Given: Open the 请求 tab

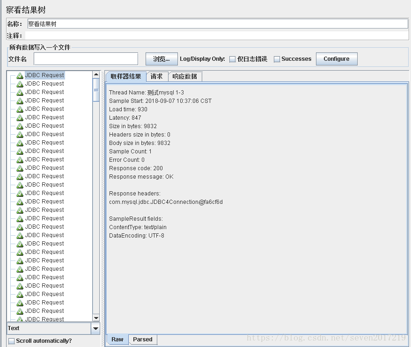Looking at the screenshot, I should pyautogui.click(x=157, y=77).
